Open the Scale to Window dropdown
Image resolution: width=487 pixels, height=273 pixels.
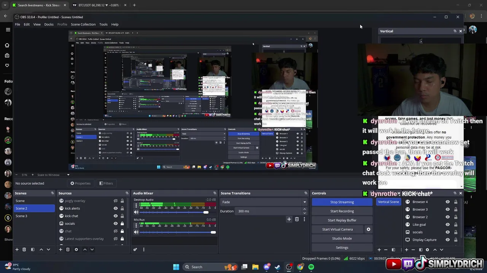tap(53, 175)
